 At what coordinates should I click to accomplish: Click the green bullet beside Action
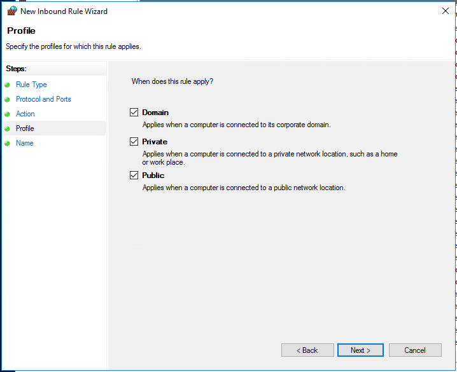tap(7, 114)
